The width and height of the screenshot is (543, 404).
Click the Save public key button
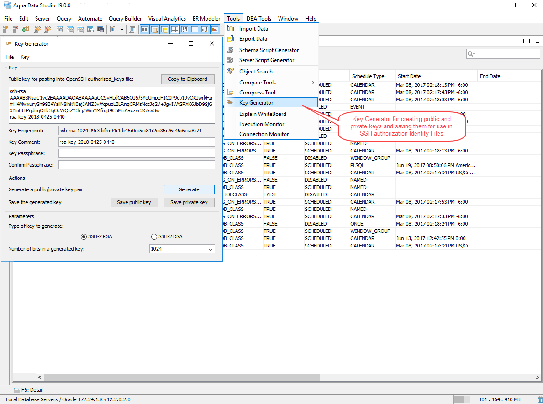[134, 203]
